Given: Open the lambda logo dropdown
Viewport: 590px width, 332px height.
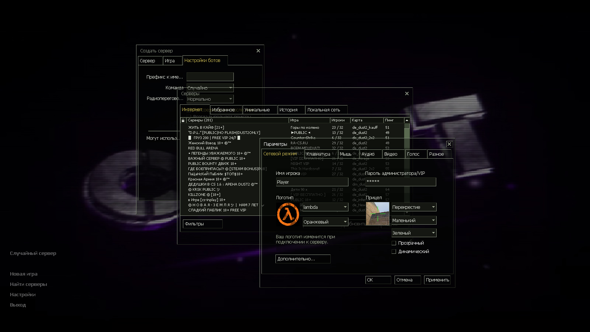Looking at the screenshot, I should tap(325, 207).
